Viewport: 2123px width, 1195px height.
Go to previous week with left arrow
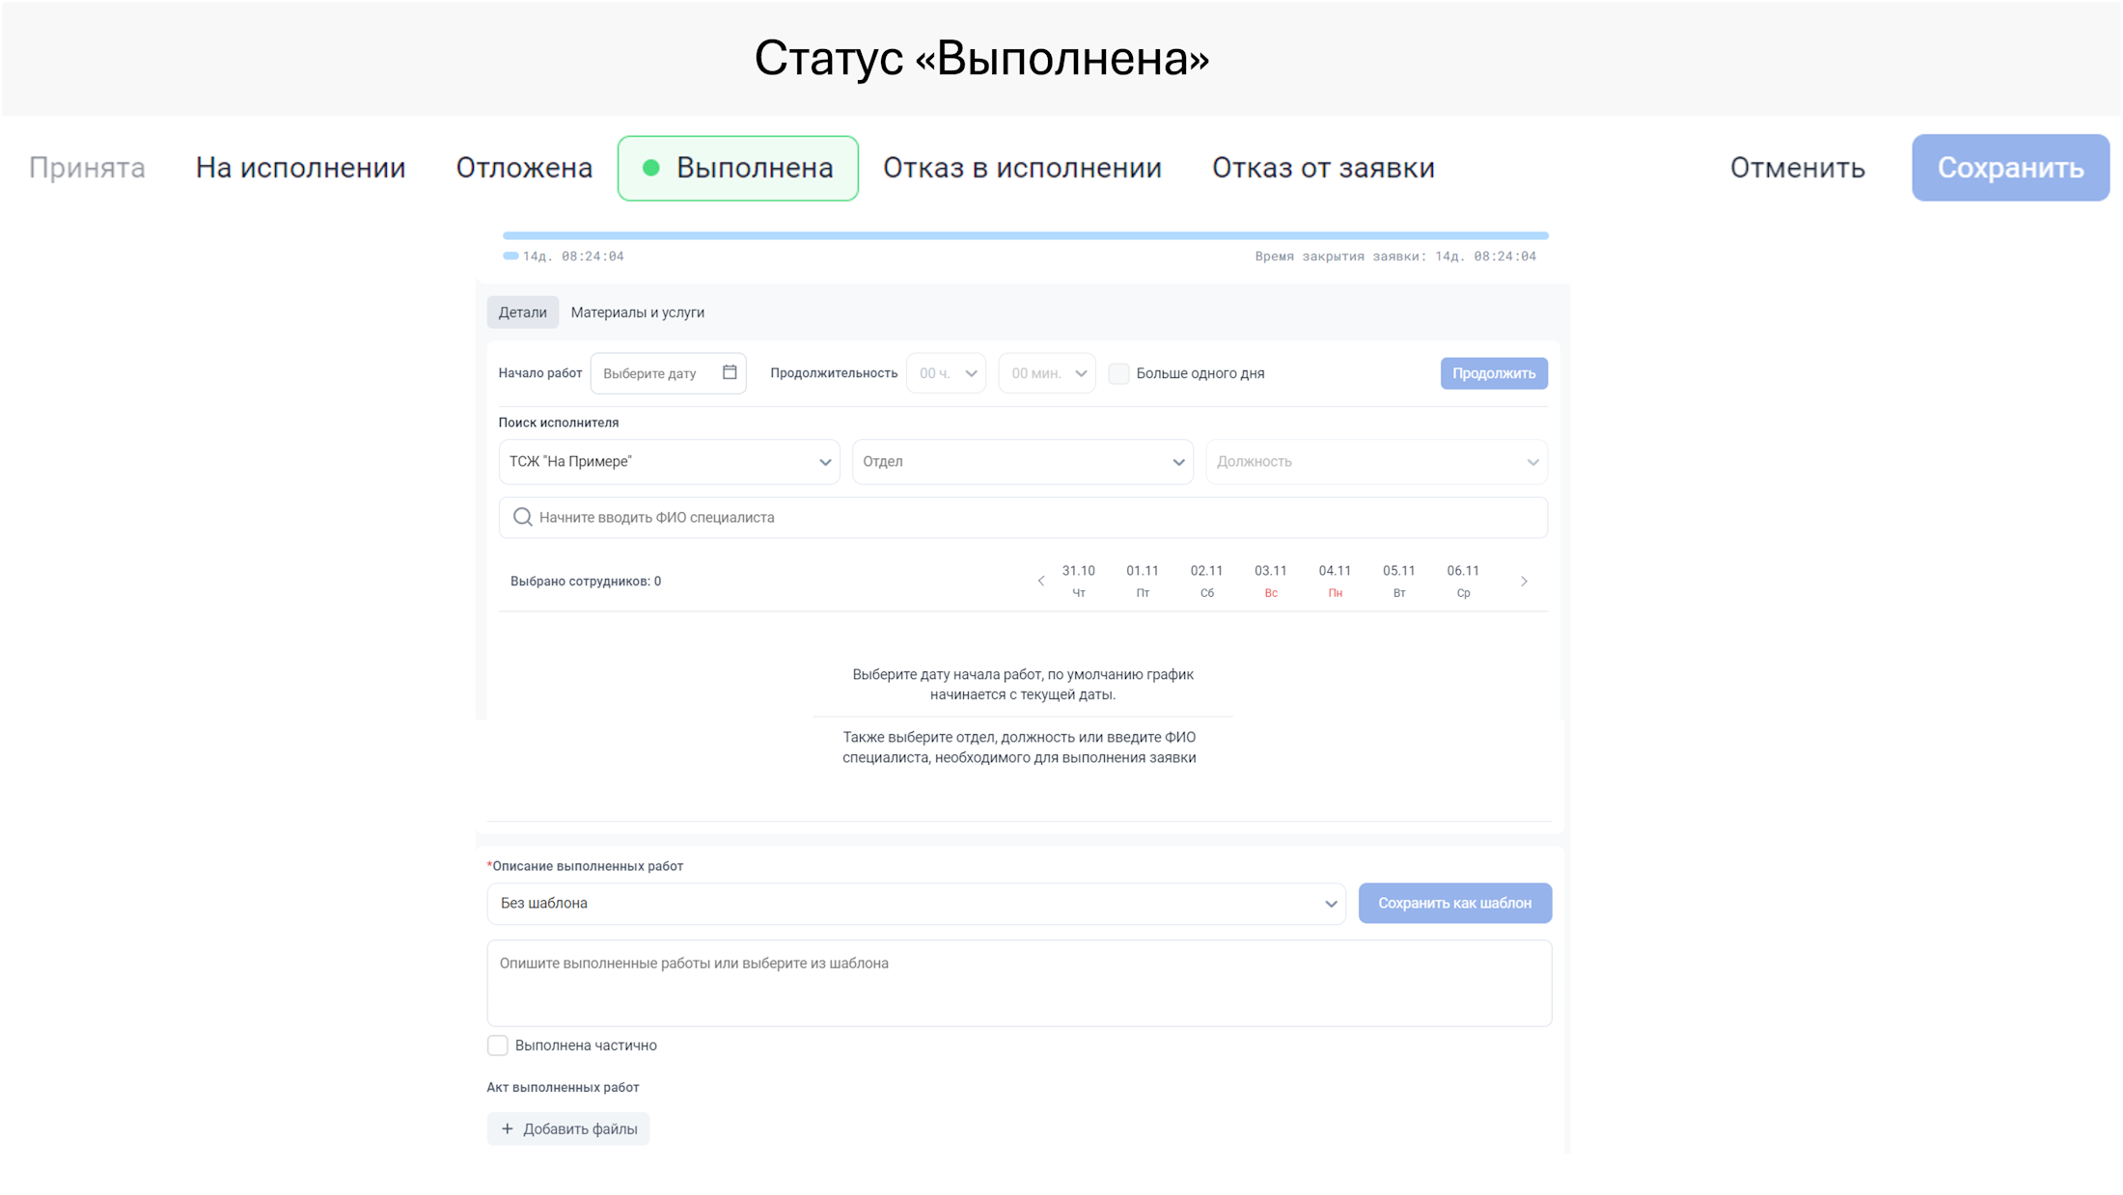pyautogui.click(x=1040, y=581)
